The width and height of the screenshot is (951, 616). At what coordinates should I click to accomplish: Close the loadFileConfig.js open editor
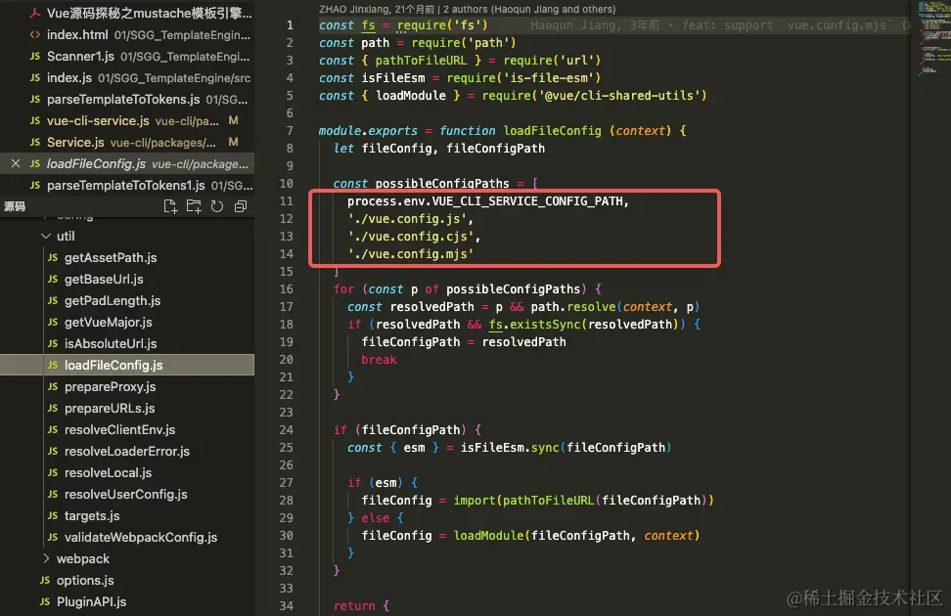pos(16,163)
